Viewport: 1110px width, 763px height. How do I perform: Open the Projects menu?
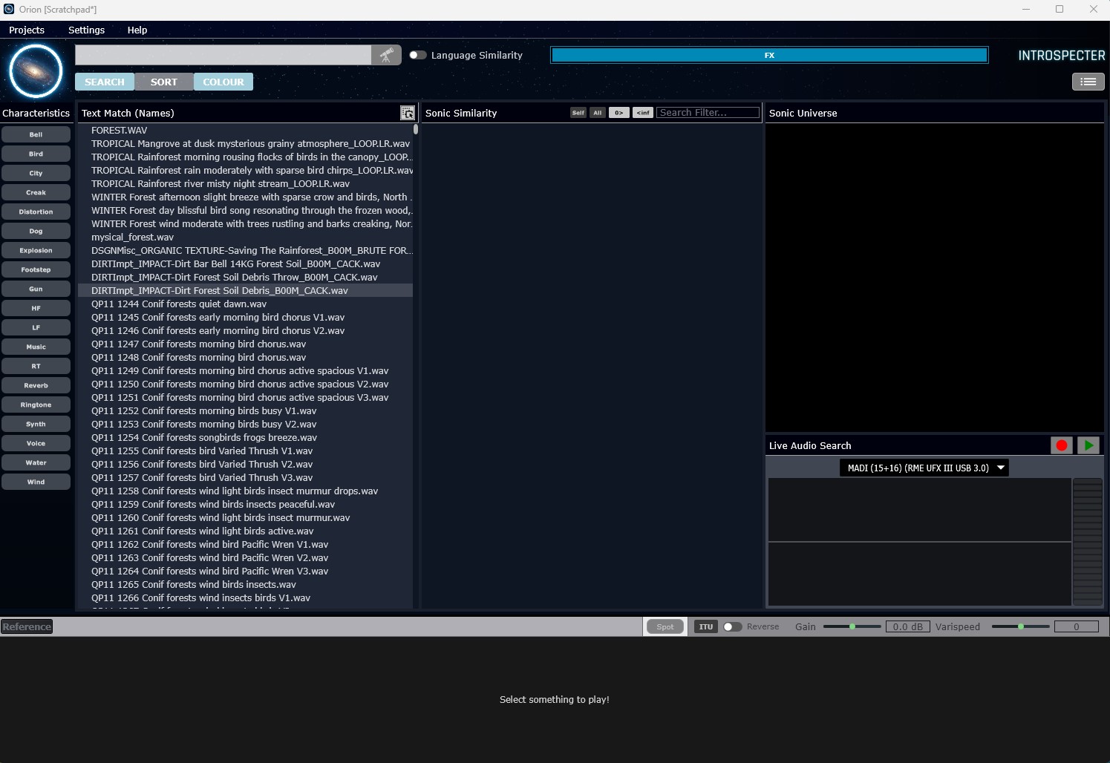point(27,30)
